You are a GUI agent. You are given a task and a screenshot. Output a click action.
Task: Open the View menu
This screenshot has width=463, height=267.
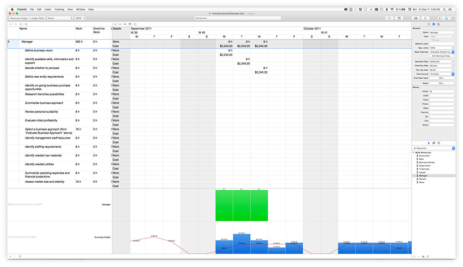tap(70, 9)
